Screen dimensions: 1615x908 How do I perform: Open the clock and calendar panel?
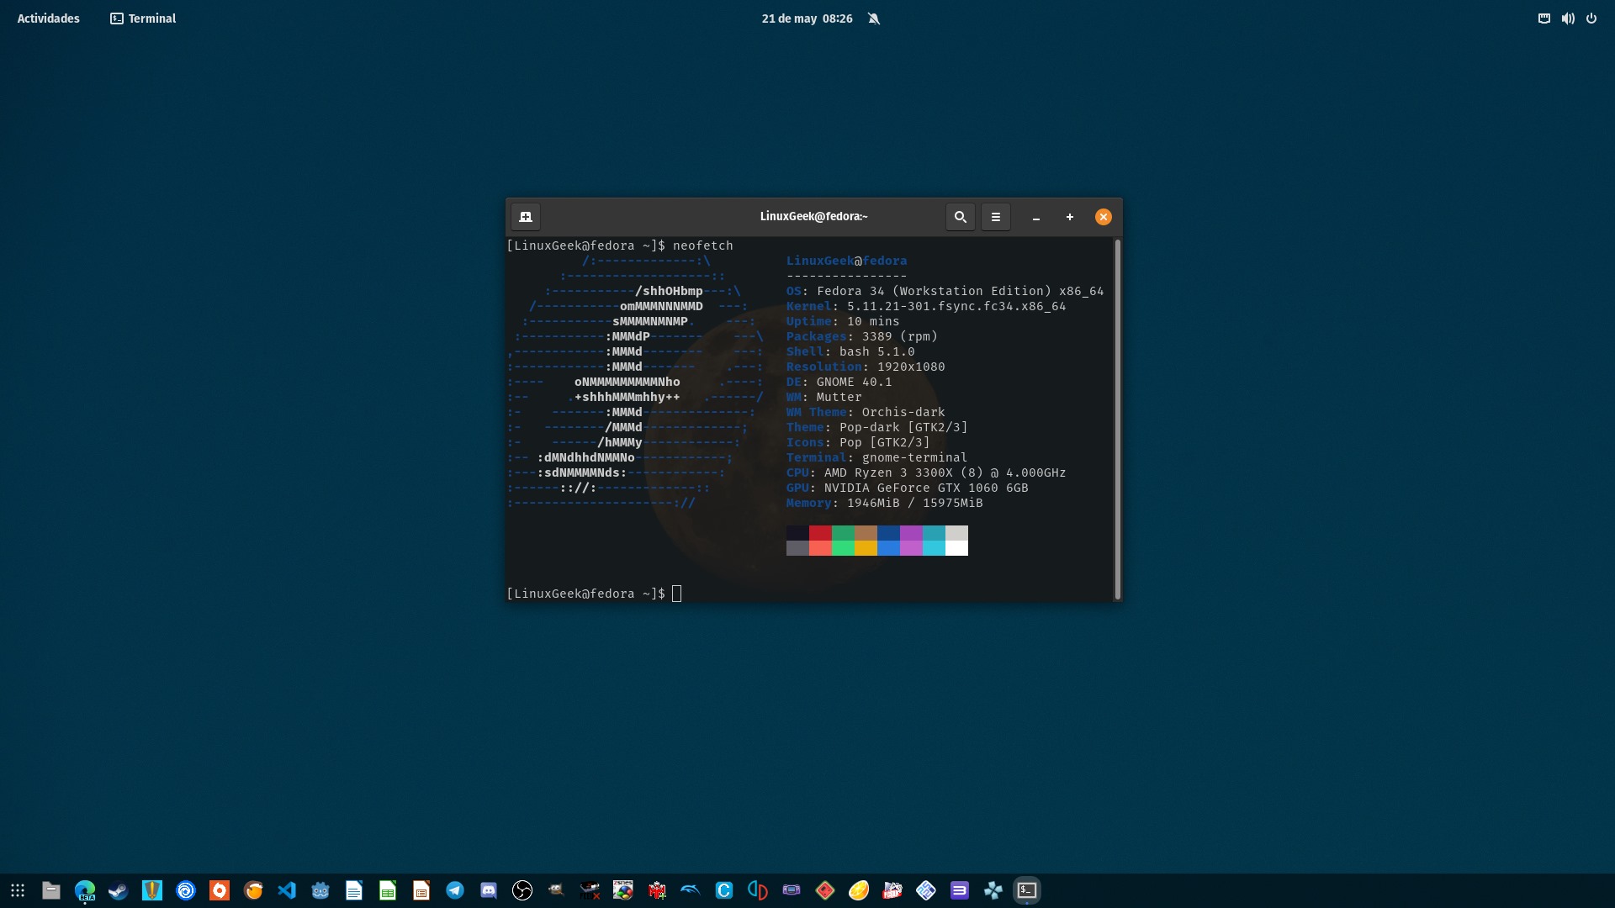pos(807,18)
